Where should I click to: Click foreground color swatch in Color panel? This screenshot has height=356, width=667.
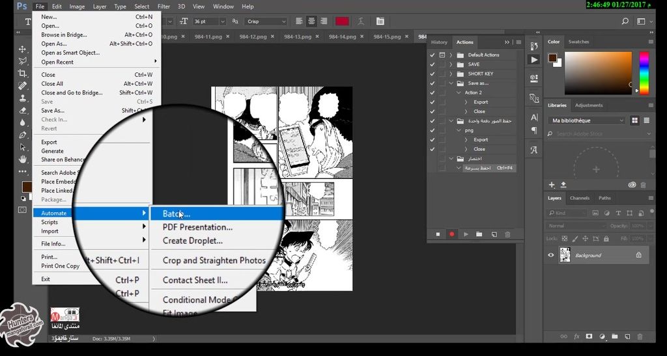coord(552,58)
